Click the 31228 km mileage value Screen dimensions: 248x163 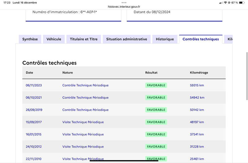(x=197, y=147)
